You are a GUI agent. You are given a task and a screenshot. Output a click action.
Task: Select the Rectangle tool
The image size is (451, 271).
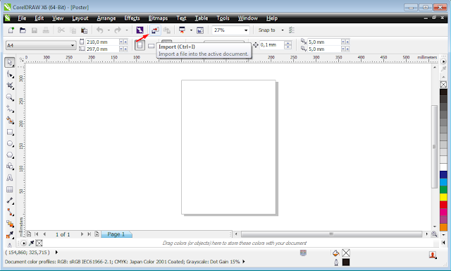pyautogui.click(x=10, y=132)
